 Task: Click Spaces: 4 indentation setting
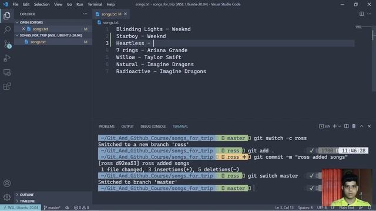click(305, 207)
